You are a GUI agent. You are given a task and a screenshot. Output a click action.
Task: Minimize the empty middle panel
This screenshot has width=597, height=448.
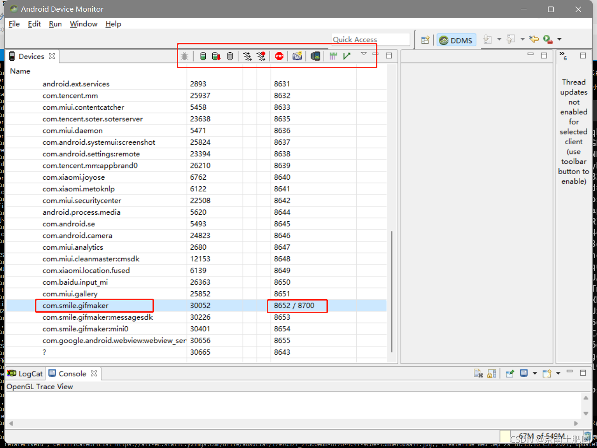coord(530,54)
